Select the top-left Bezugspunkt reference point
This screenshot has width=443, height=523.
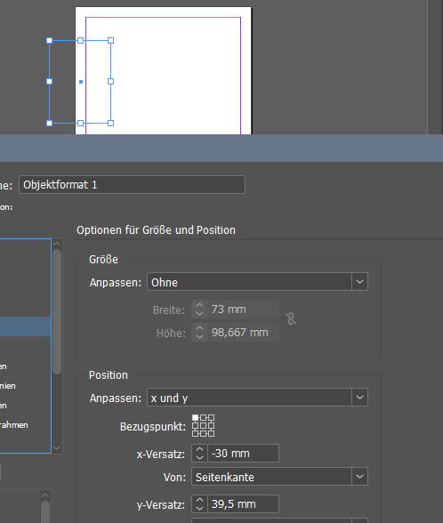point(196,418)
